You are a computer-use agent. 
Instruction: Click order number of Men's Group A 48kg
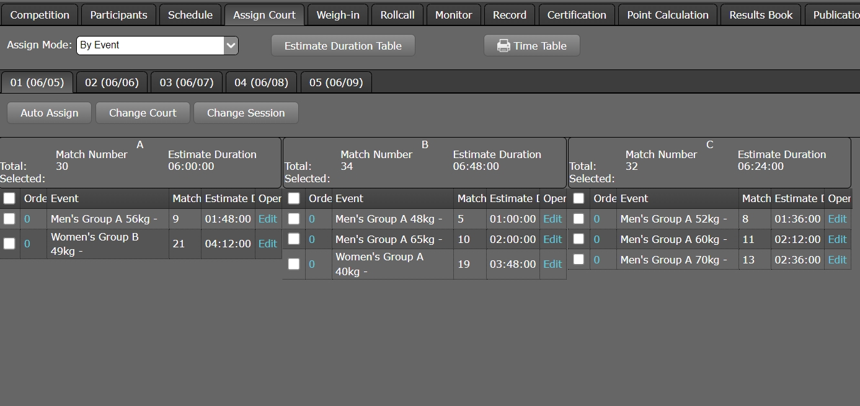coord(312,219)
